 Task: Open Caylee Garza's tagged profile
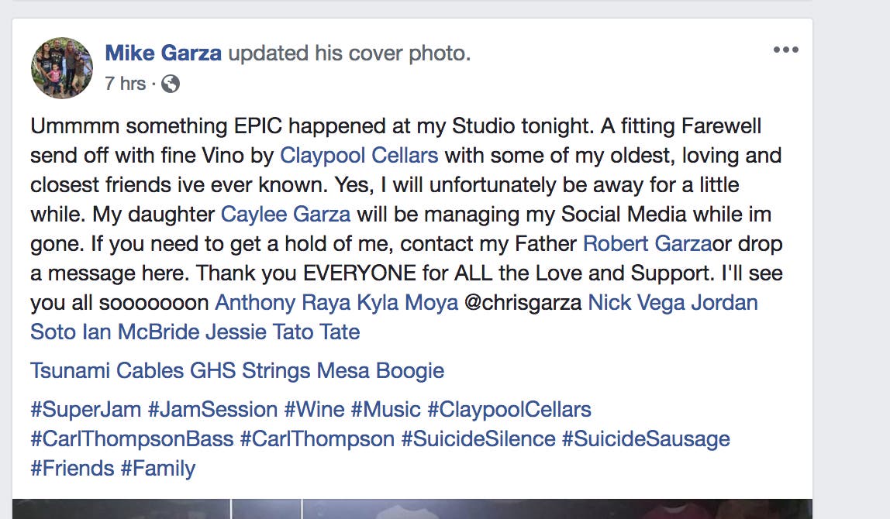coord(285,215)
